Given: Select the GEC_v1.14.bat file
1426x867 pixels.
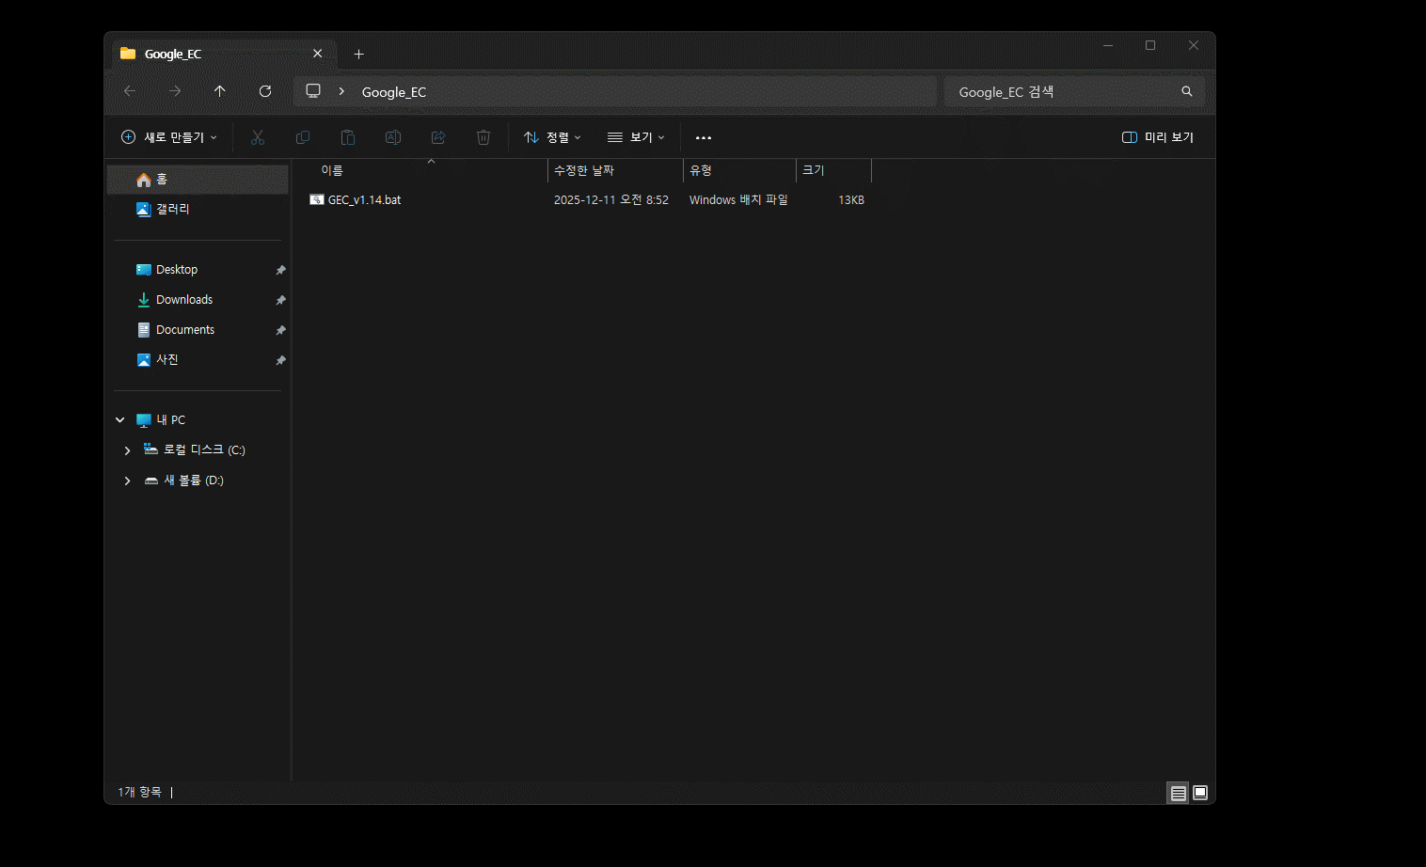Looking at the screenshot, I should [364, 199].
